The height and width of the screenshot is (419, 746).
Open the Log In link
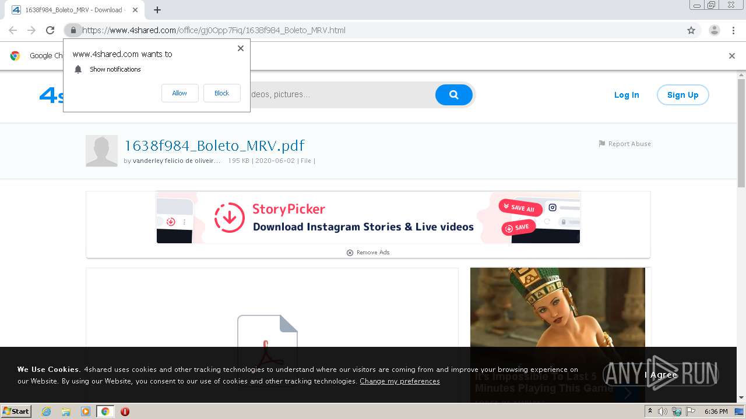[627, 95]
